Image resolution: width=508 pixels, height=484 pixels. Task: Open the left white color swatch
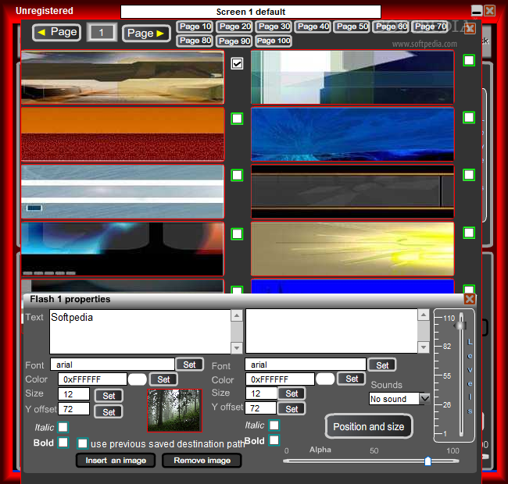[x=138, y=379]
